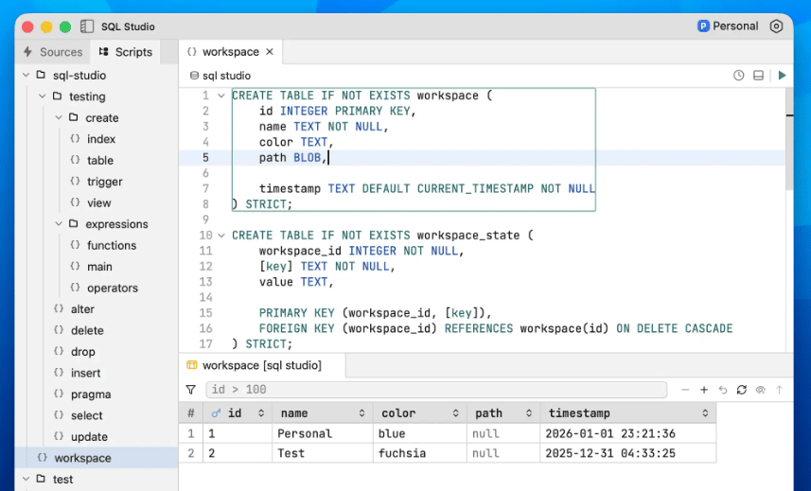Viewport: 811px width, 491px height.
Task: Fold code block at line 10
Action: pos(221,236)
